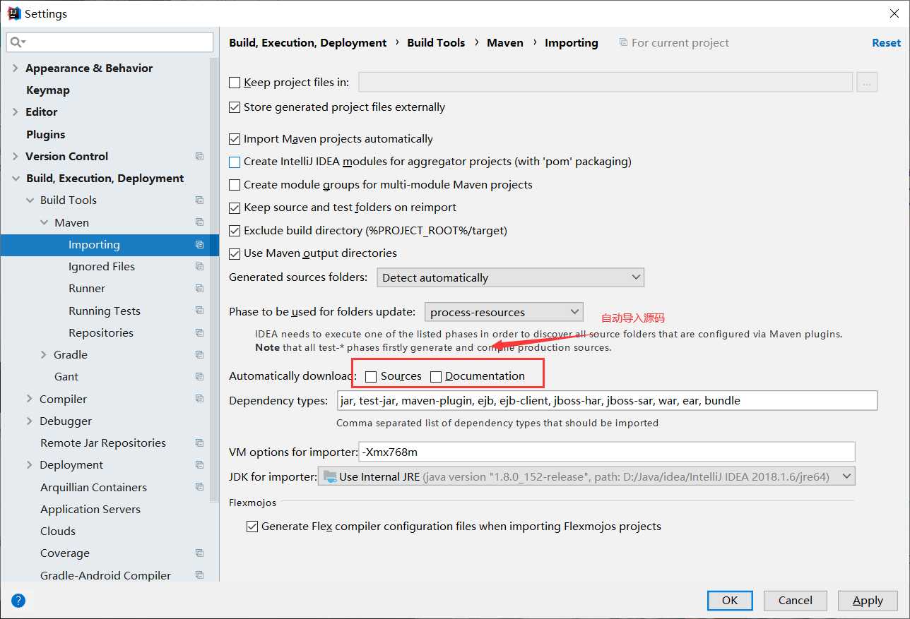Click the help question mark icon
Viewport: 910px width, 619px height.
click(18, 601)
